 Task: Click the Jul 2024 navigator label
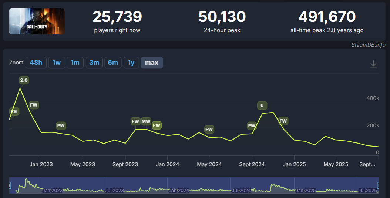(241, 191)
